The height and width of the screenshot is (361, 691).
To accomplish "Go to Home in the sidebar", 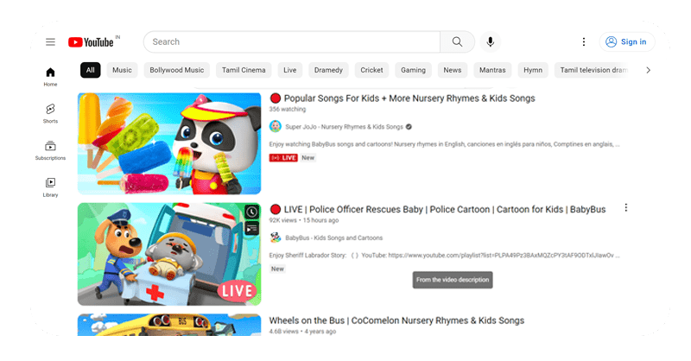I will [x=50, y=77].
